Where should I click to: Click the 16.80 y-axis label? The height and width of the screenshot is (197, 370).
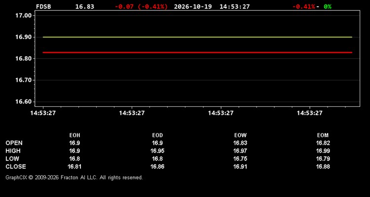click(23, 59)
